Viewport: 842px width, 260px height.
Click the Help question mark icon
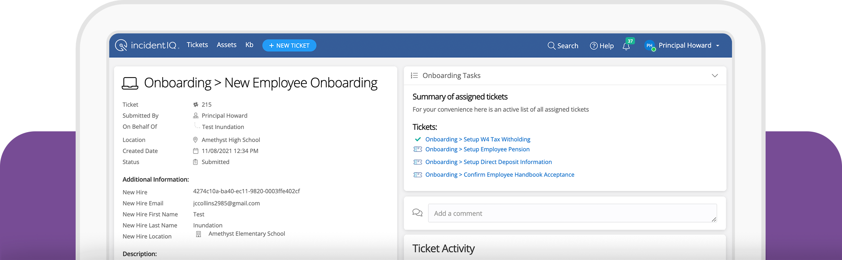(594, 46)
